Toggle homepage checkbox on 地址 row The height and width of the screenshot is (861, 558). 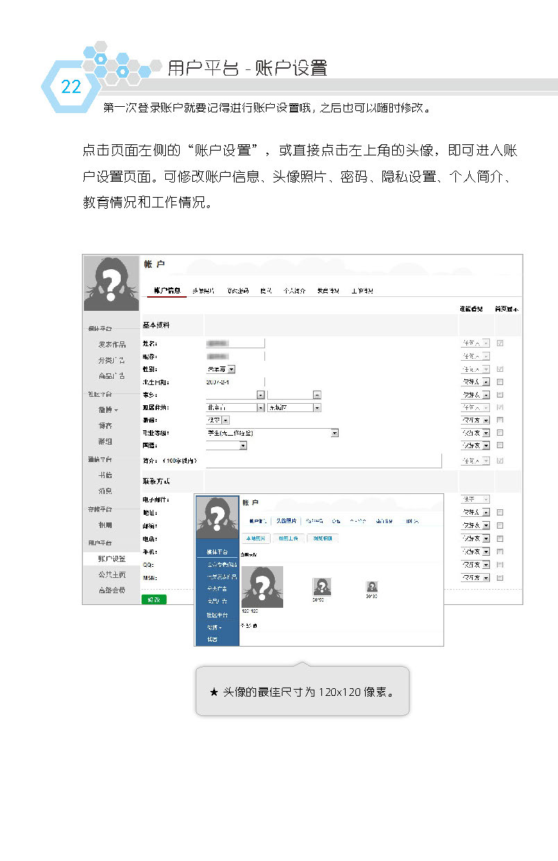pos(500,512)
